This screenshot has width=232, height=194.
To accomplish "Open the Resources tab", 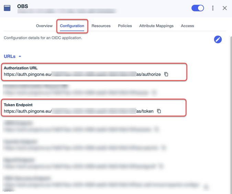I will 101,26.
